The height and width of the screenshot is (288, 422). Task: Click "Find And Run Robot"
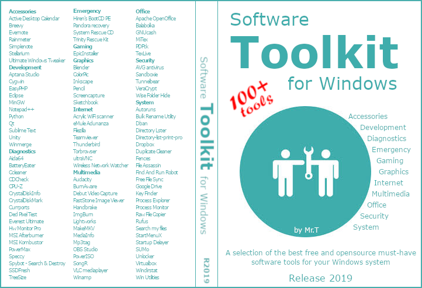157,173
